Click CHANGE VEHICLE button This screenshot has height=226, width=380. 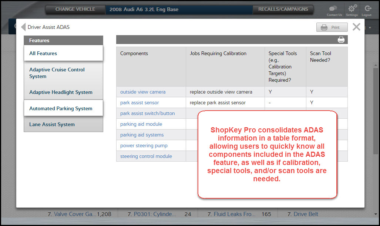[x=75, y=9]
